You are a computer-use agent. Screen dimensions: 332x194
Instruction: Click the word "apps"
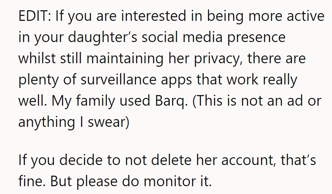[x=176, y=80]
